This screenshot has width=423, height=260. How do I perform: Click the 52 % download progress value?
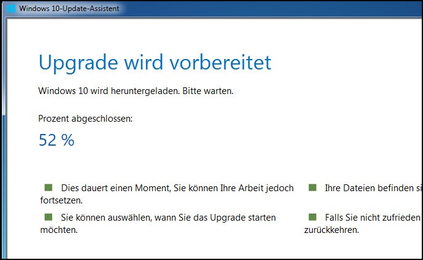(56, 140)
